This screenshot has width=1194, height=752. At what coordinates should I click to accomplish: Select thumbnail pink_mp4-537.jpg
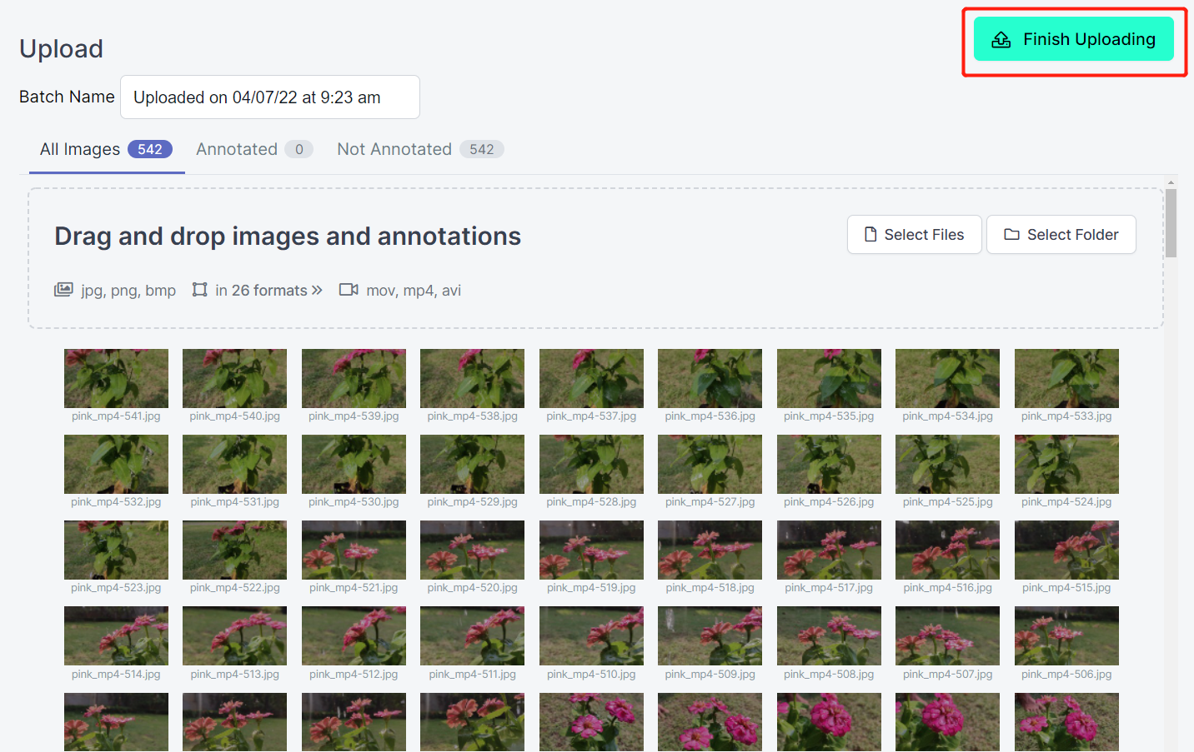(591, 379)
